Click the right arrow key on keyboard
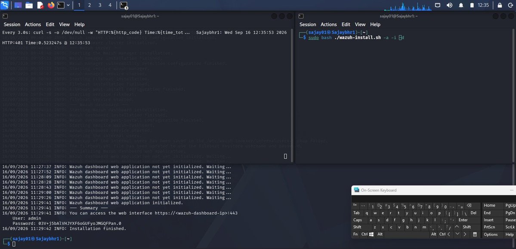 pos(465,234)
